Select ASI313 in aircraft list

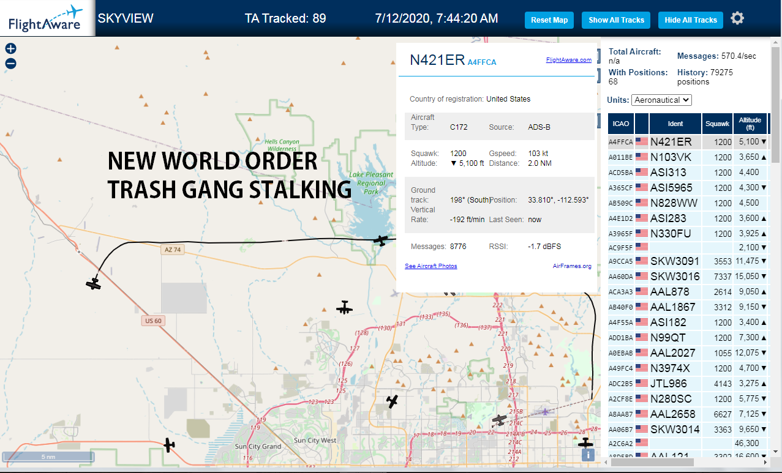(668, 173)
